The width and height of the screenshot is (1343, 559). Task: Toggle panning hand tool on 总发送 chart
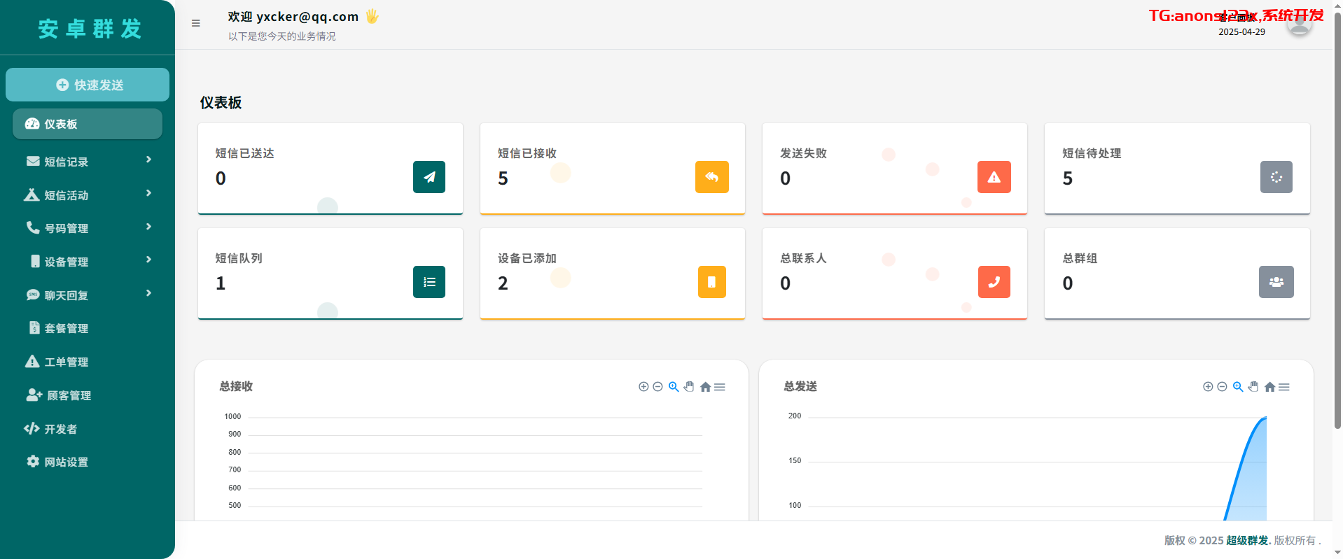click(x=1253, y=387)
